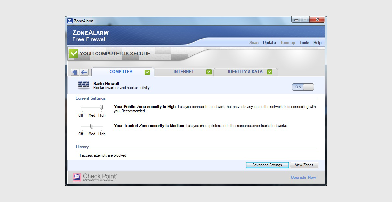Click 'Your Public Zone security is High.' text

tap(145, 107)
